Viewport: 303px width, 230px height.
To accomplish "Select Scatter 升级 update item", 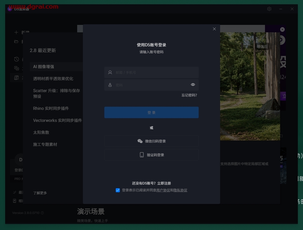I will pos(56,94).
